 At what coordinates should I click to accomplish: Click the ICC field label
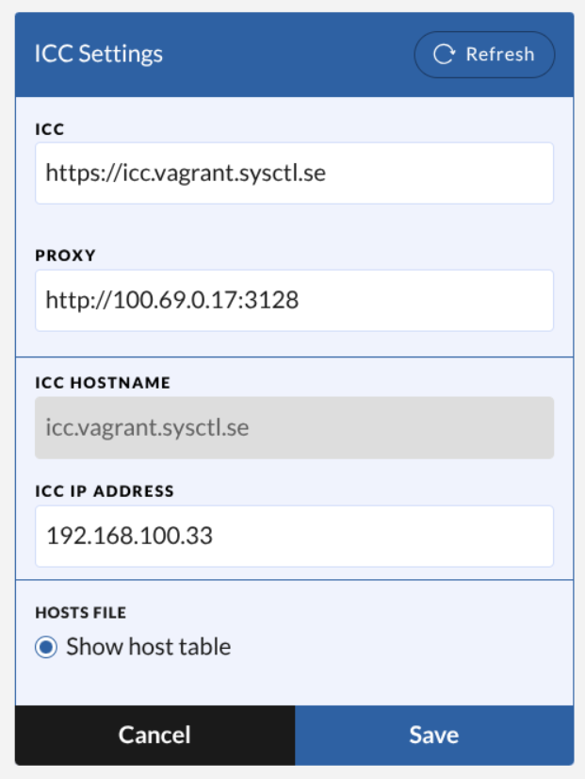48,129
